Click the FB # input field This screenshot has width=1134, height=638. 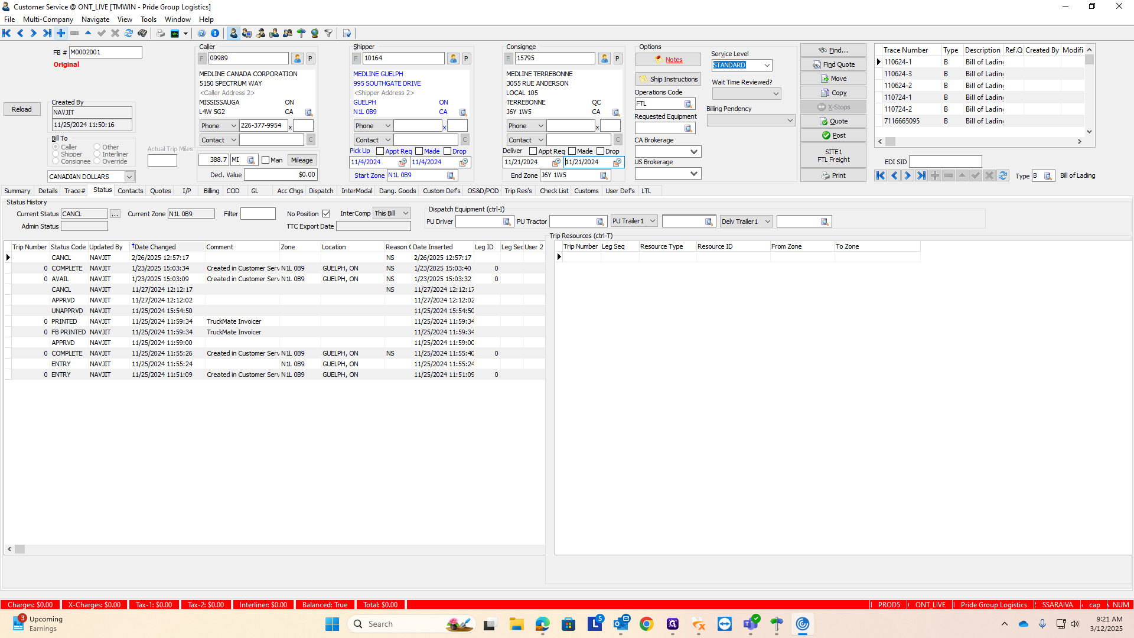(x=105, y=52)
